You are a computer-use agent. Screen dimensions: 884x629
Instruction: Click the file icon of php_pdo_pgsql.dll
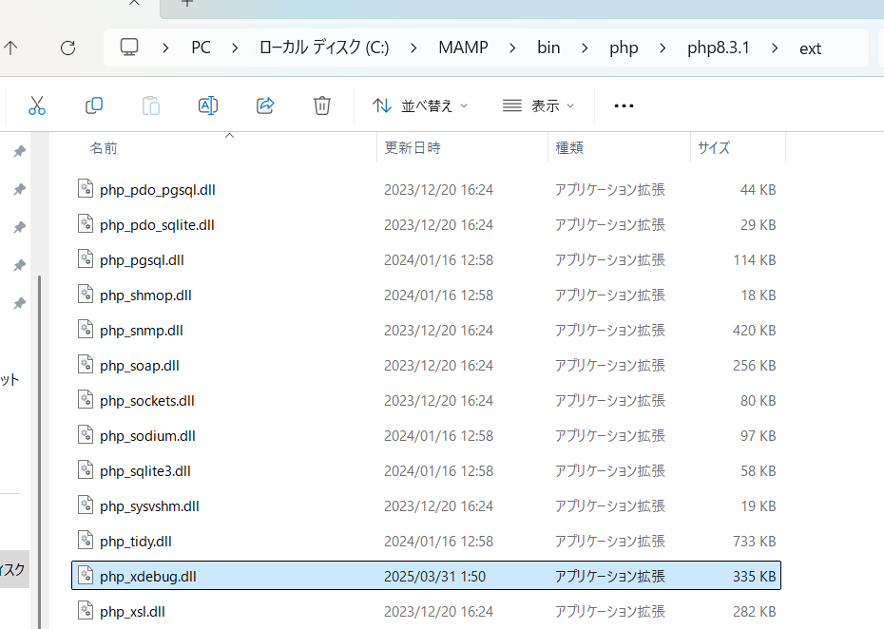click(86, 189)
